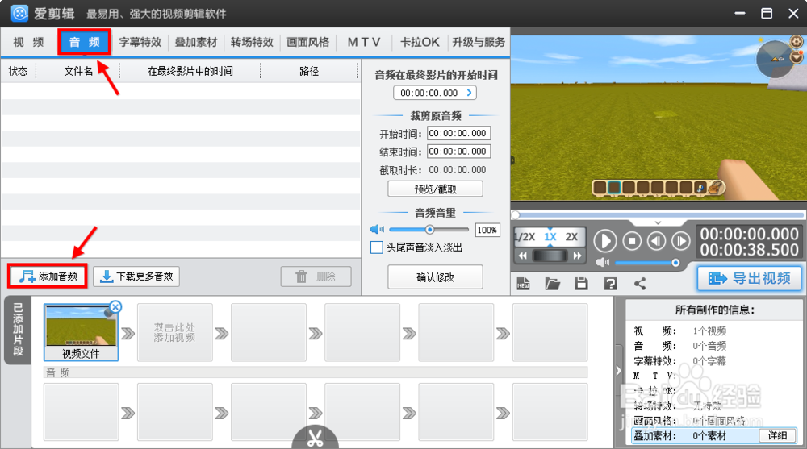Select 2X playback speed
The height and width of the screenshot is (449, 807).
[571, 237]
